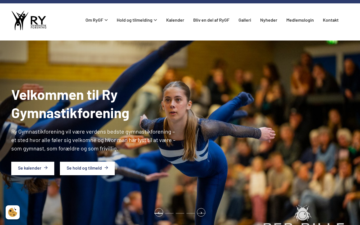Click the arrow icon in Se kalender
The width and height of the screenshot is (360, 225).
point(46,168)
